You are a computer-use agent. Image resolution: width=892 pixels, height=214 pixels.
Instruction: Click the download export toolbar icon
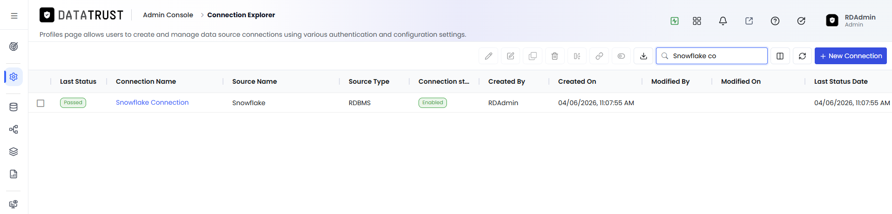(x=643, y=56)
